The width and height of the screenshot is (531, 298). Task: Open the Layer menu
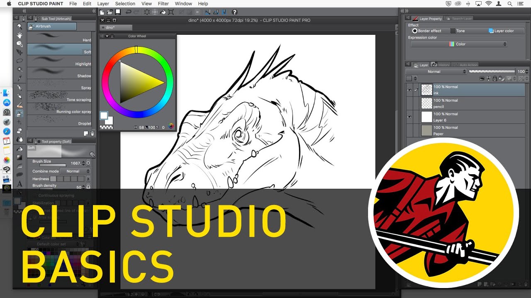click(103, 4)
